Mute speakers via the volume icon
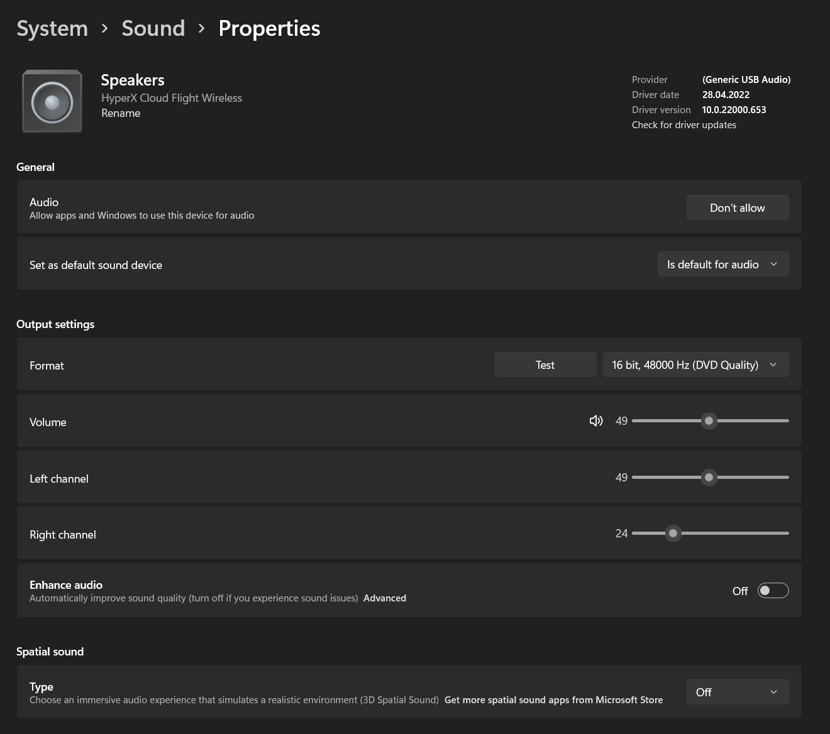The image size is (830, 734). [x=595, y=421]
